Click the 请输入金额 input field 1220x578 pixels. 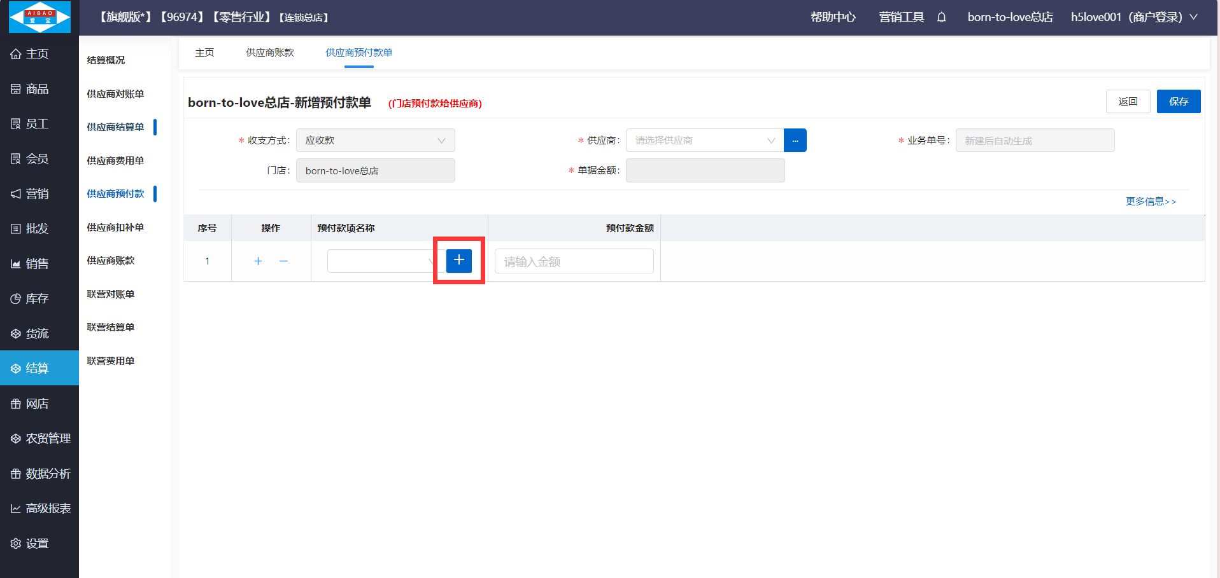(574, 261)
